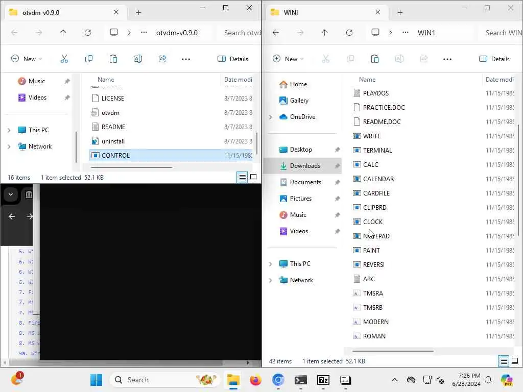Go up one level in otvdm-v0.9.0 window
The image size is (523, 392).
(x=63, y=33)
